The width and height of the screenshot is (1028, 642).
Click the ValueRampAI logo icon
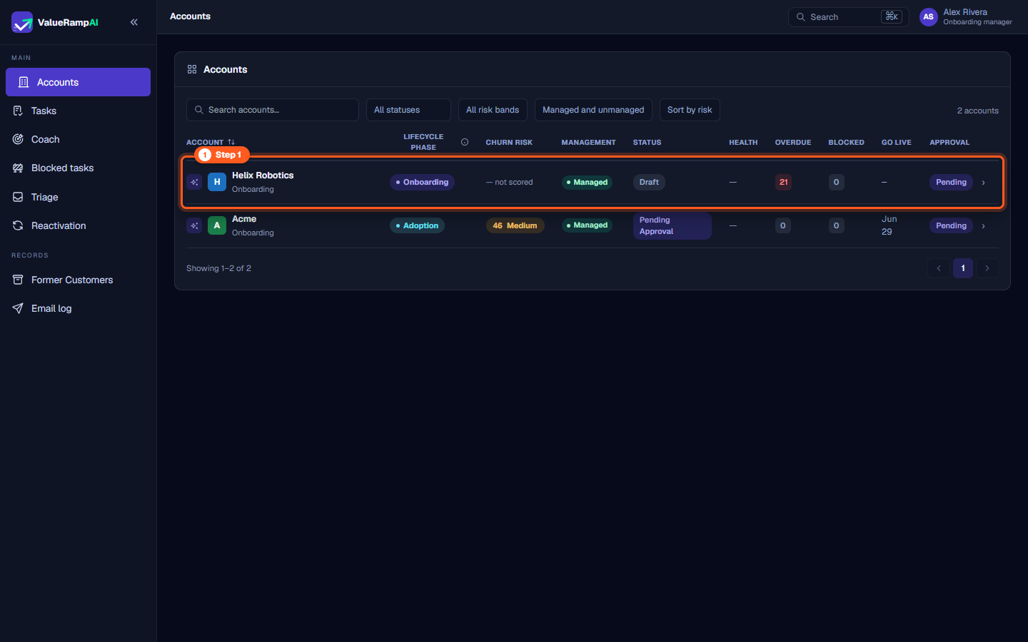(22, 22)
